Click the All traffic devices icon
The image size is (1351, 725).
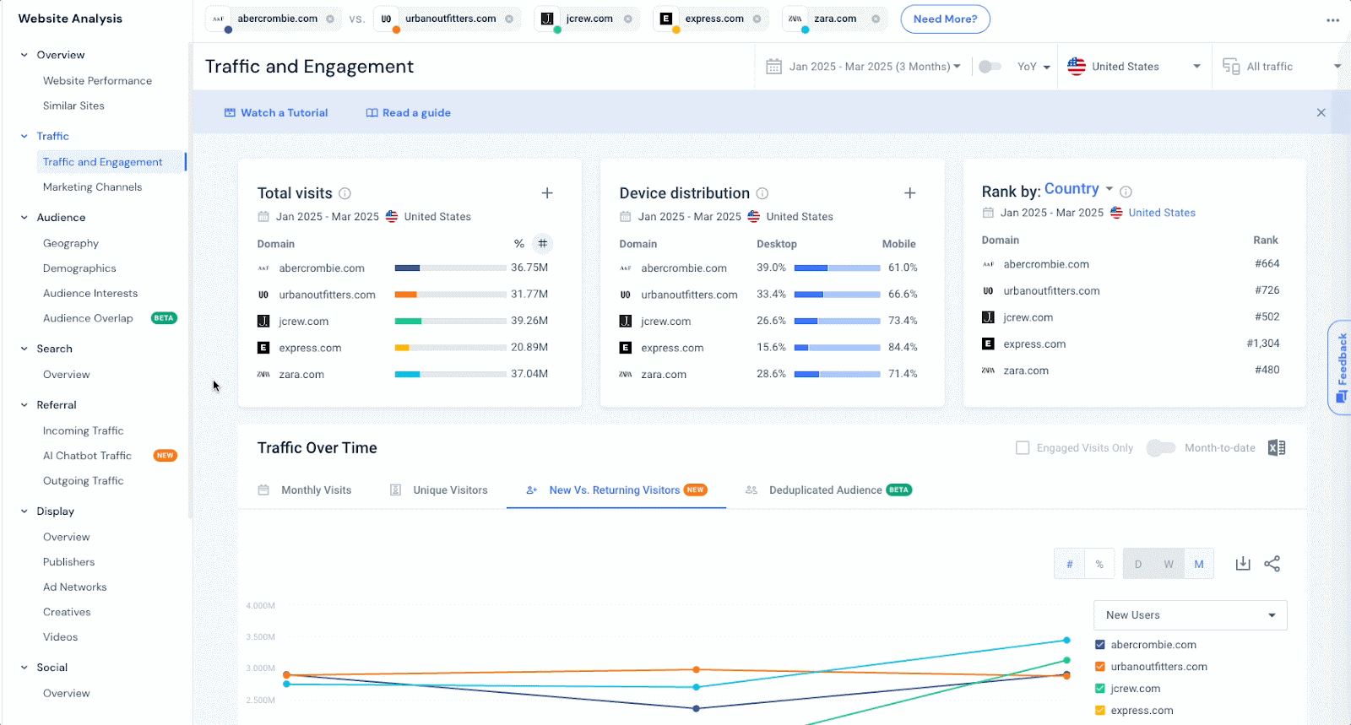[x=1231, y=67]
